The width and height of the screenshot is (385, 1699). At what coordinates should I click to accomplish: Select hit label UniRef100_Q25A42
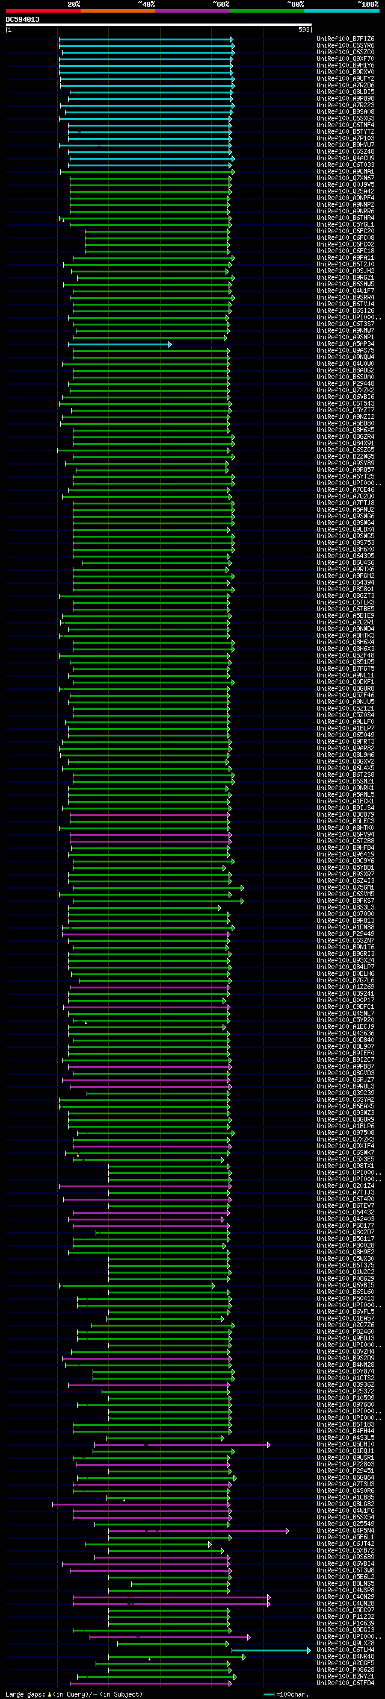[x=345, y=192]
